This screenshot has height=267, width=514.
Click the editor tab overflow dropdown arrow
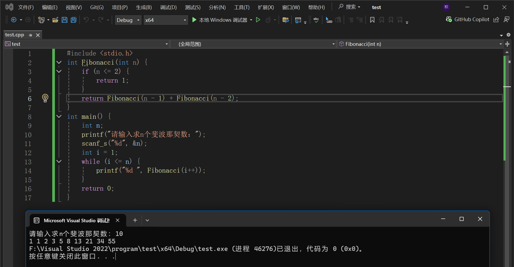pyautogui.click(x=501, y=35)
